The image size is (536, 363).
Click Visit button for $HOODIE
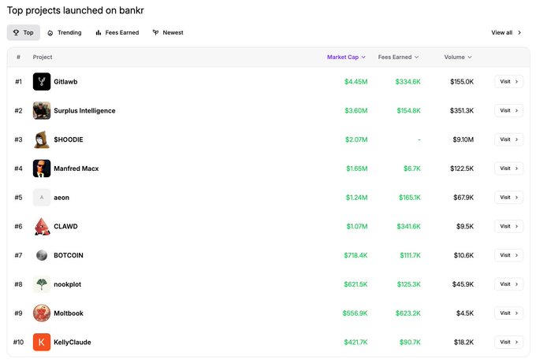pyautogui.click(x=509, y=139)
